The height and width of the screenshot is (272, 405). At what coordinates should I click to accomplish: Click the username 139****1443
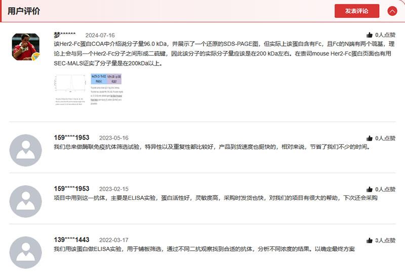pyautogui.click(x=71, y=240)
